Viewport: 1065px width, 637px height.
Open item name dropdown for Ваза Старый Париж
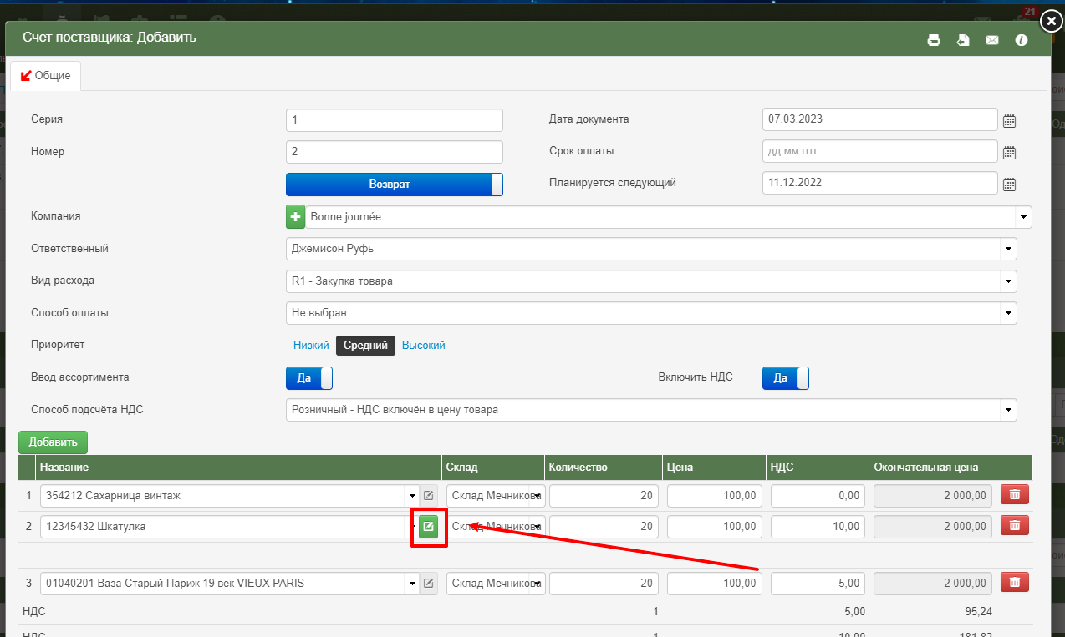pyautogui.click(x=410, y=584)
